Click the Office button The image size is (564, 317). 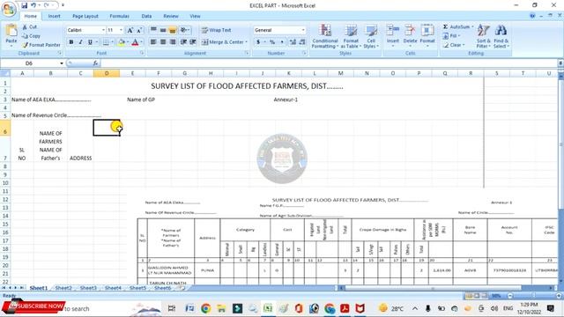(x=9, y=9)
